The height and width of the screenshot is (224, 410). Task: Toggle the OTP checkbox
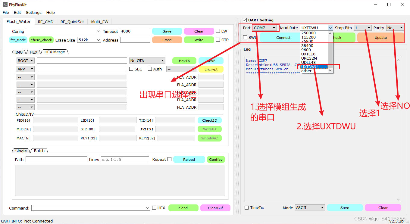pos(218,40)
